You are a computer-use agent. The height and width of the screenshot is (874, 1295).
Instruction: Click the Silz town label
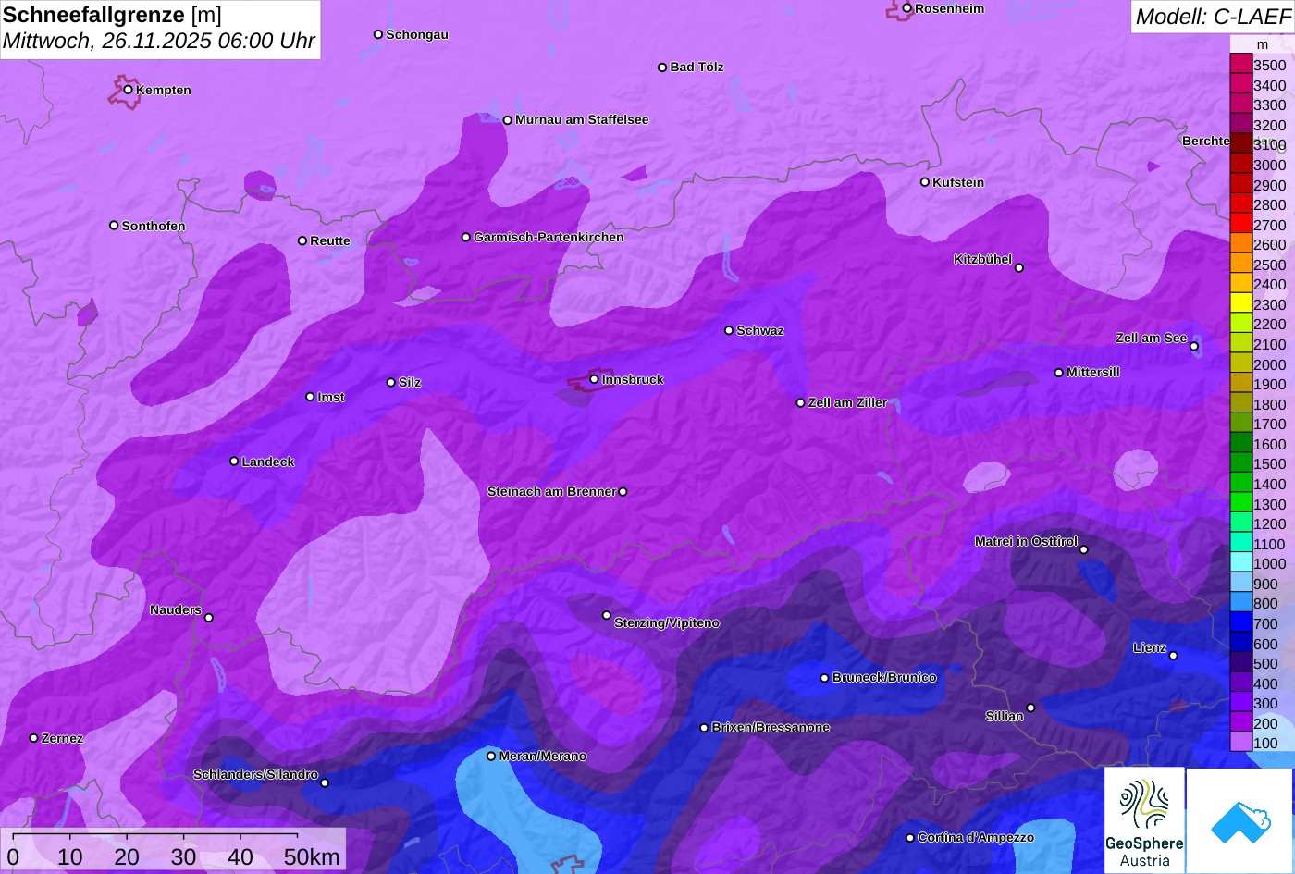tap(410, 382)
